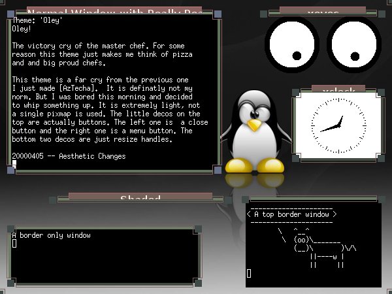Click the text cursor block in the Oley terminal
The width and height of the screenshot is (392, 294).
coord(14,164)
